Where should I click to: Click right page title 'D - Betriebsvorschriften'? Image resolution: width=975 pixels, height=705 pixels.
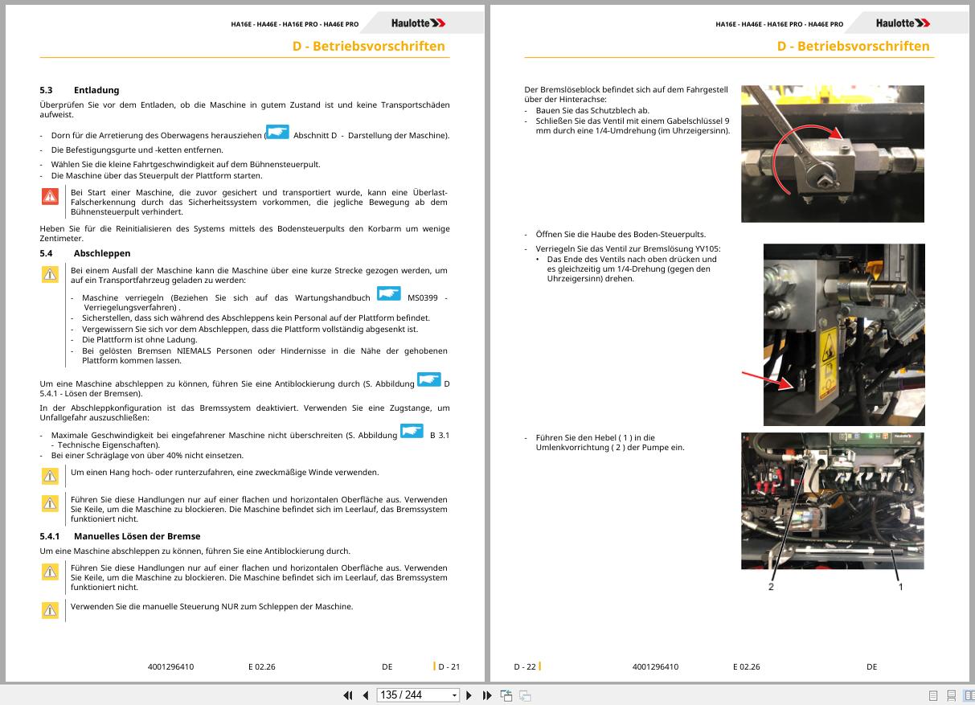tap(854, 46)
